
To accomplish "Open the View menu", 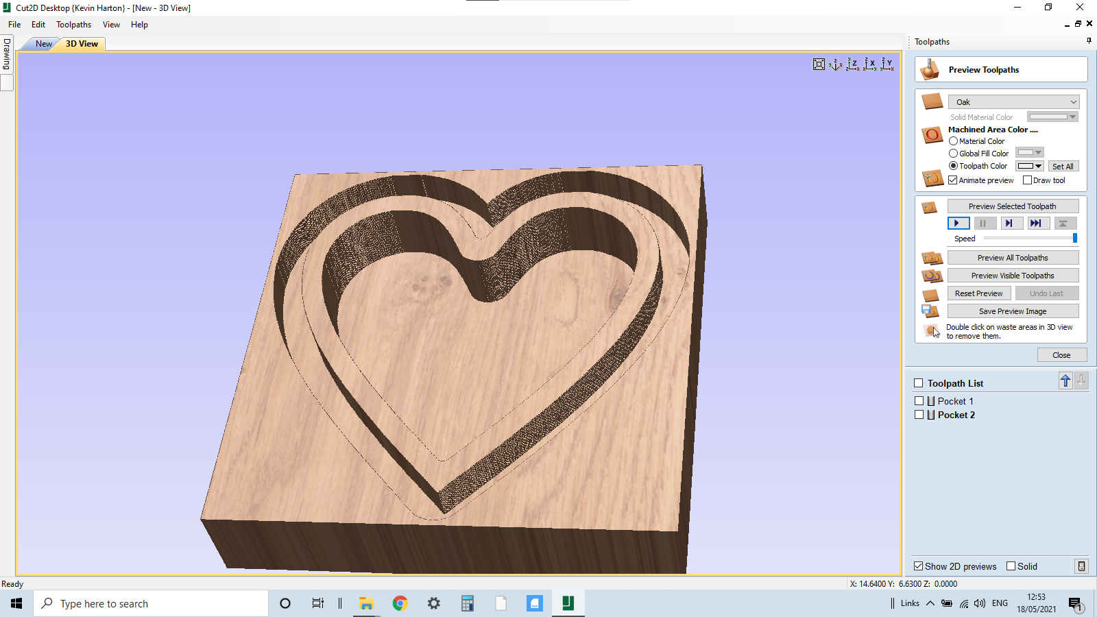I will coord(111,25).
